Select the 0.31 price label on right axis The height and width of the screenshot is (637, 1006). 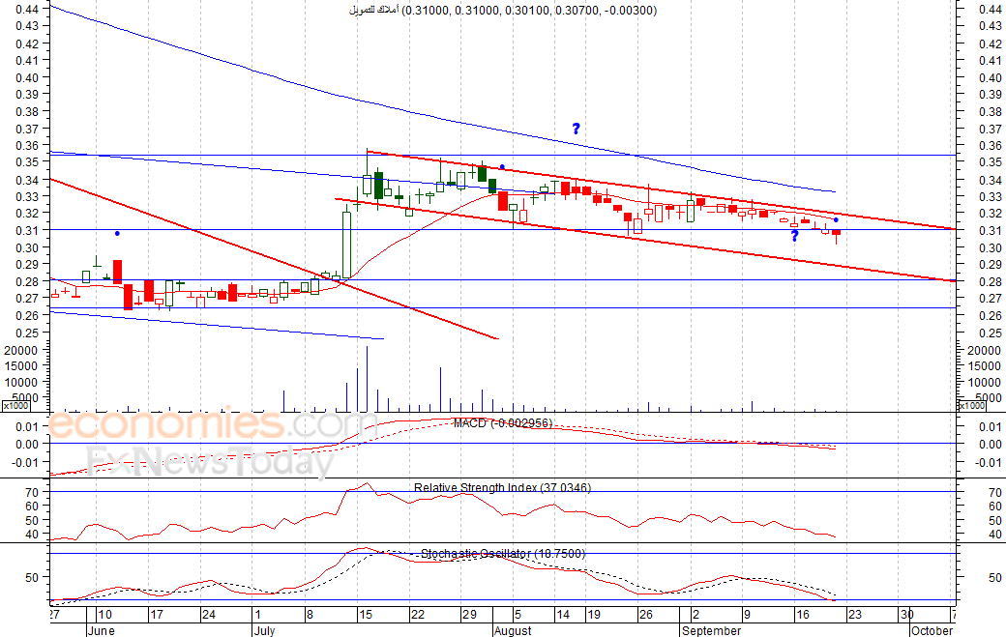tap(991, 230)
